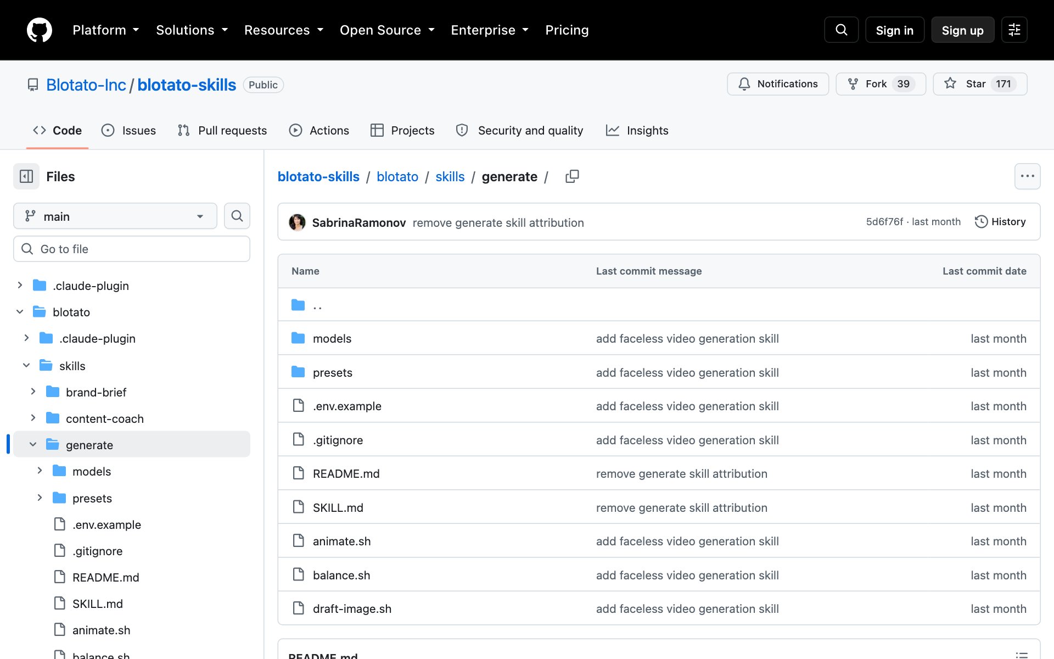Viewport: 1054px width, 659px height.
Task: Click the .env.example file icon in table
Action: tap(298, 406)
